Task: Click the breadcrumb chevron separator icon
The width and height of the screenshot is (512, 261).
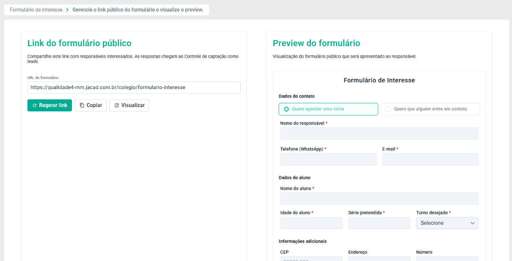Action: 68,10
